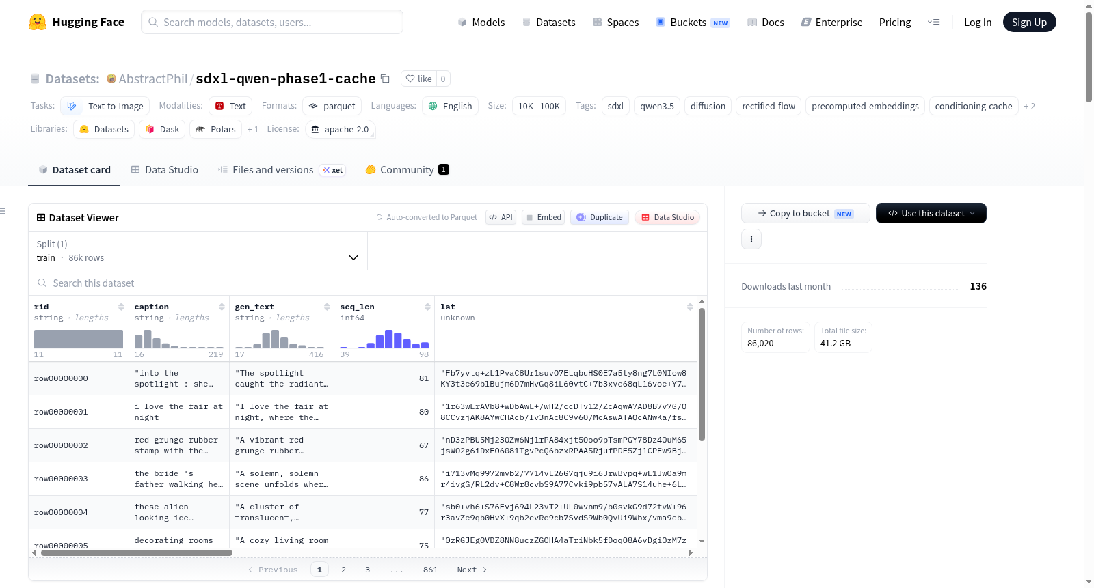Screen dimensions: 1094x588
Task: Open Buckets in top navigation
Action: 693,22
